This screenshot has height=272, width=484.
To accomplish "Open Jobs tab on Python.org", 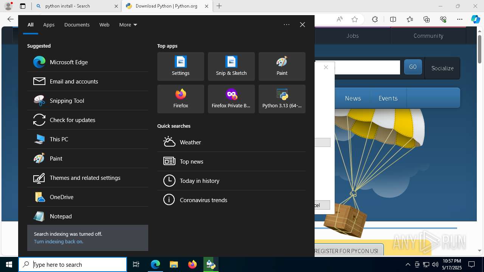I will click(x=352, y=36).
